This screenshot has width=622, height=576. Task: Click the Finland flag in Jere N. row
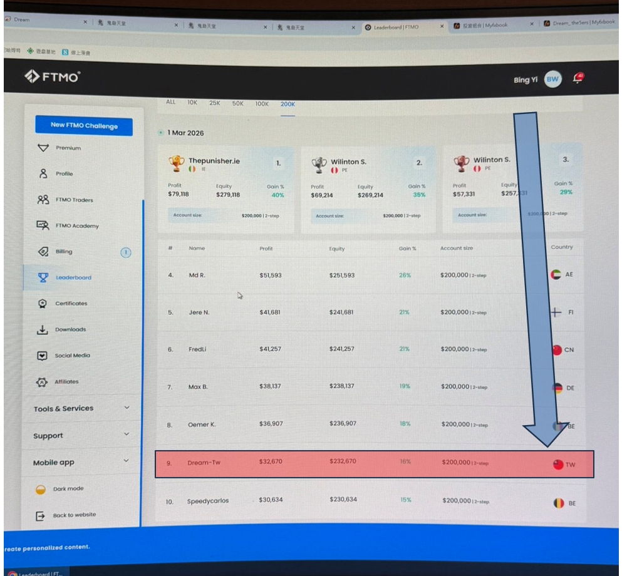tap(556, 312)
